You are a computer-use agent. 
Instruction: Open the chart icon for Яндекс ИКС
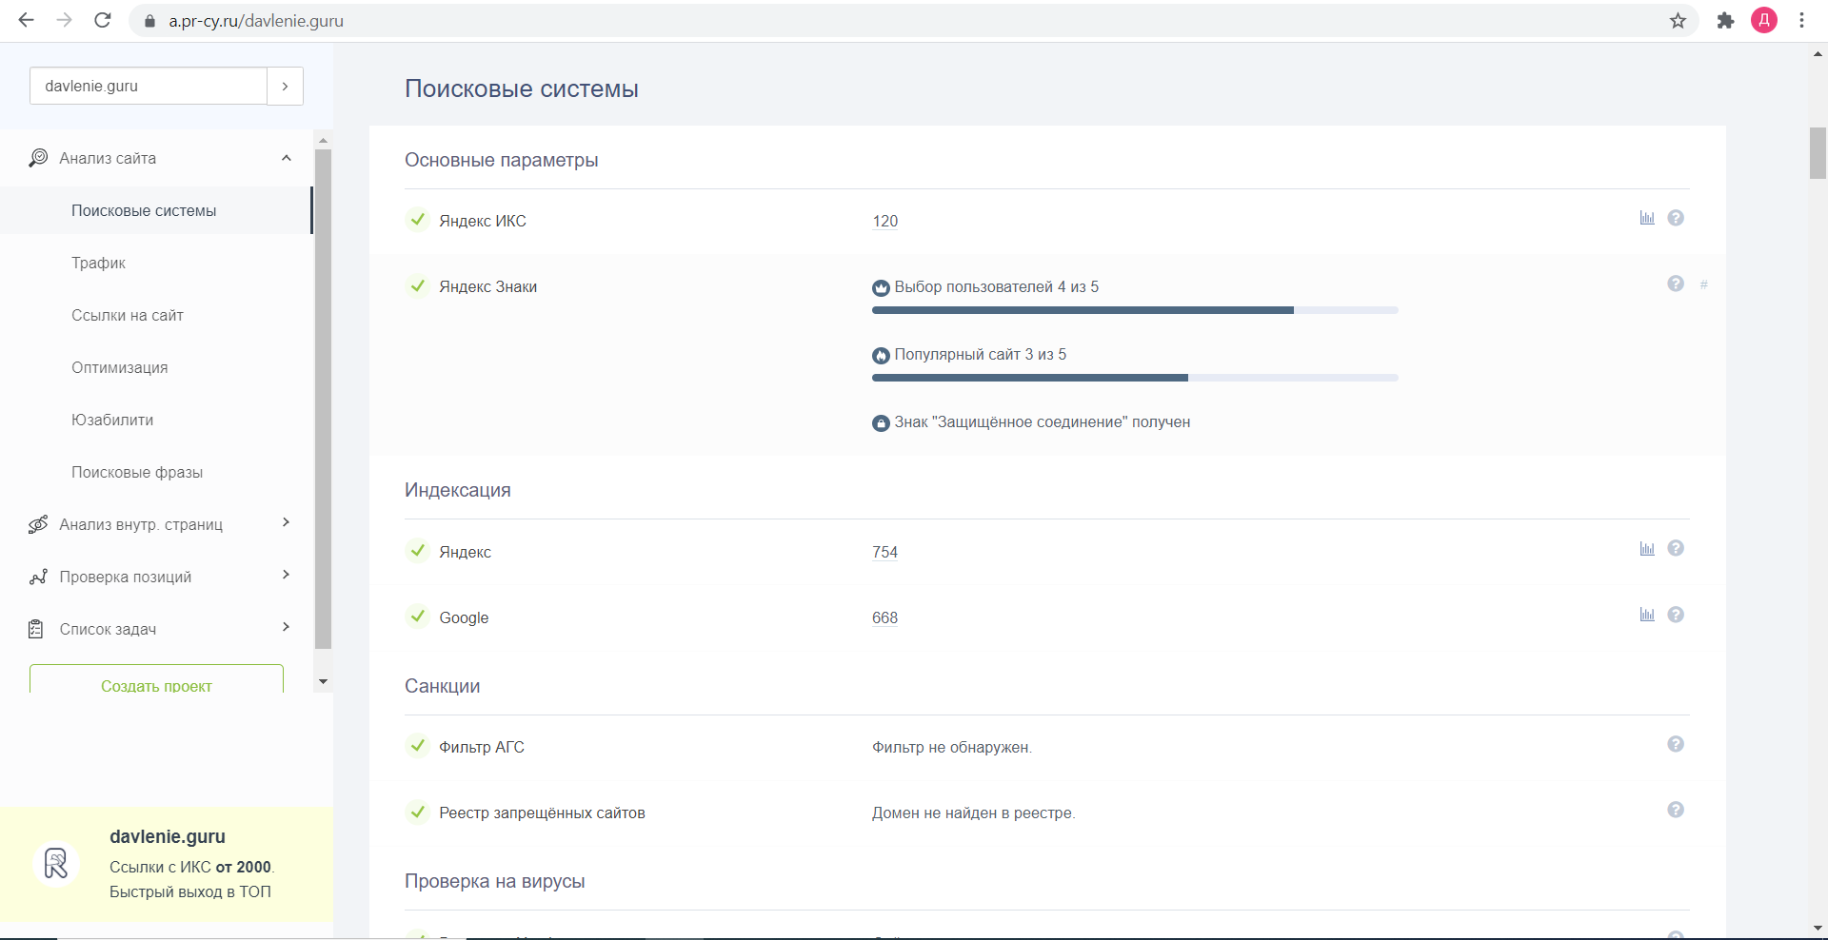(1647, 218)
